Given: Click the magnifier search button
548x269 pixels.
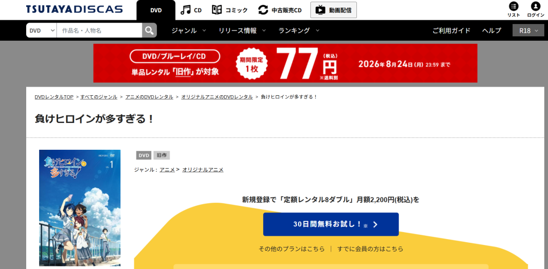Looking at the screenshot, I should pos(149,30).
